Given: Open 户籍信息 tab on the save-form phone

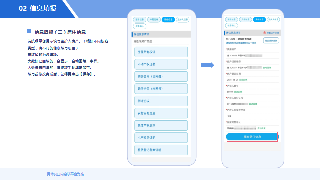Looking at the screenshot, I should coord(245,20).
